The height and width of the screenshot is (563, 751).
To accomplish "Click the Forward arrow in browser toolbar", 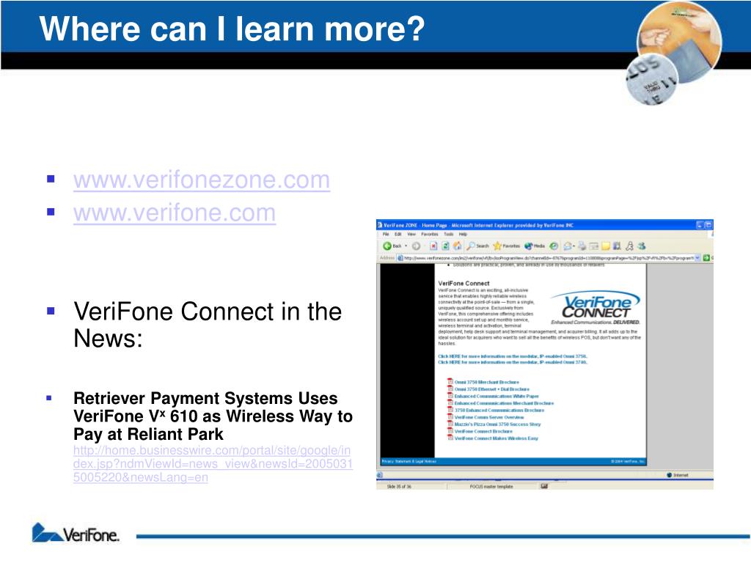I will (x=417, y=246).
